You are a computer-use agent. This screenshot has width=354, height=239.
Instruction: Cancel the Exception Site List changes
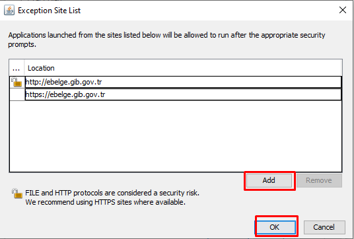click(324, 227)
